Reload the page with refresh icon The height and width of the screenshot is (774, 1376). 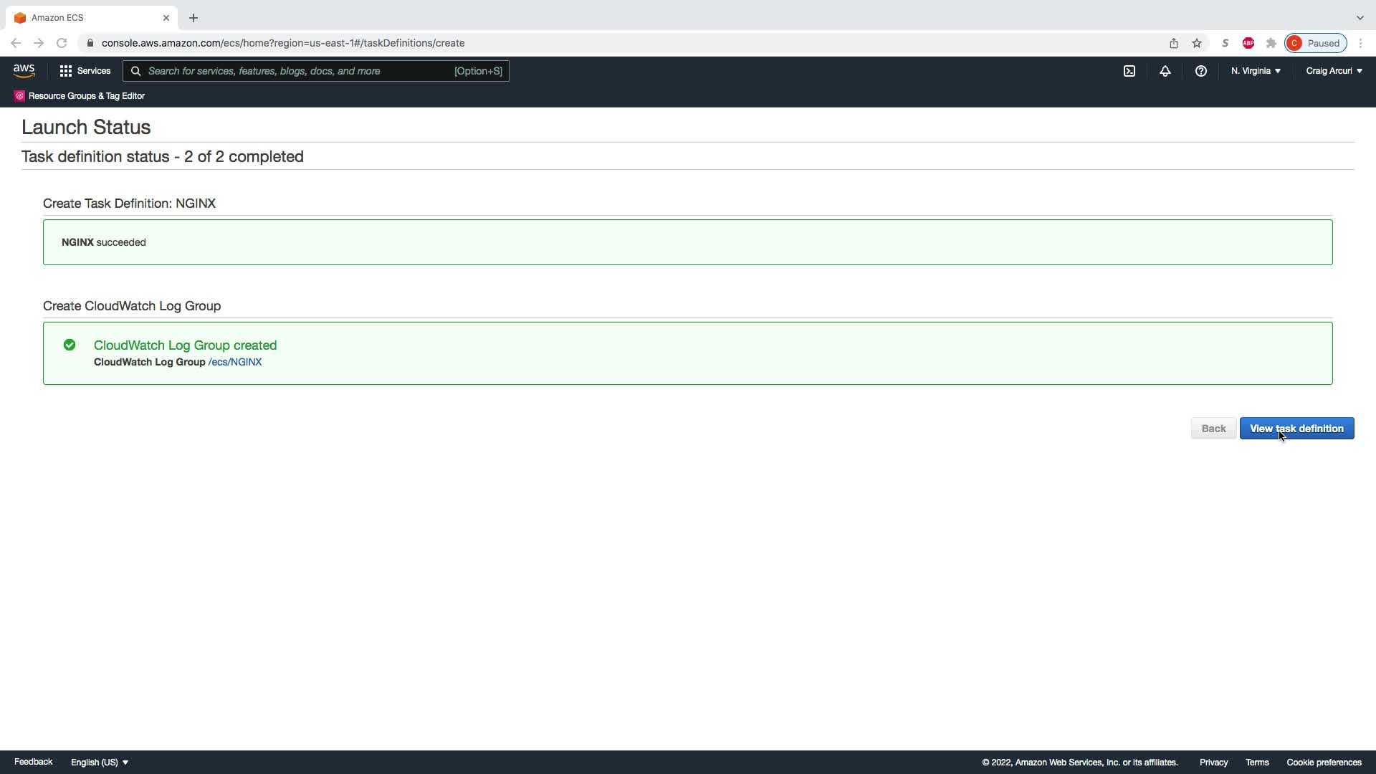point(62,43)
